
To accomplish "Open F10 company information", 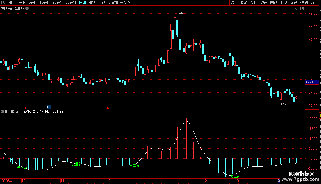I will [284, 3].
